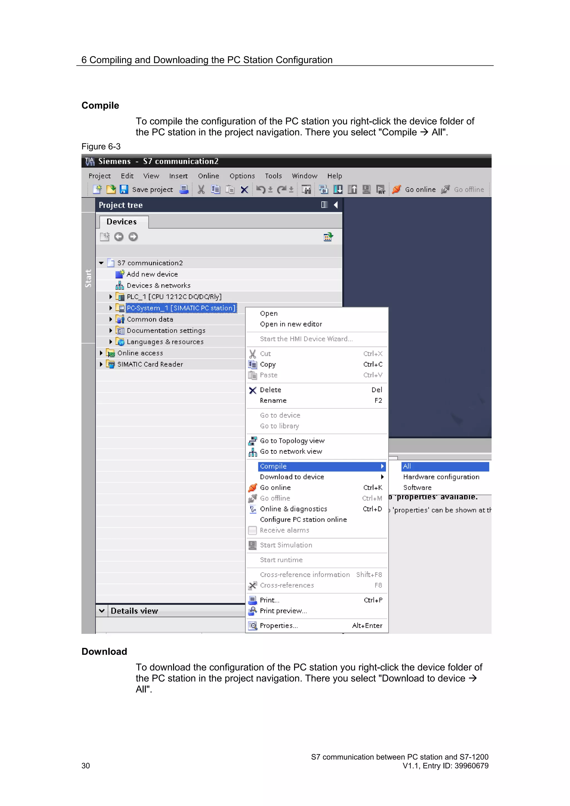
Task: Select Add new device in project tree
Action: point(152,274)
